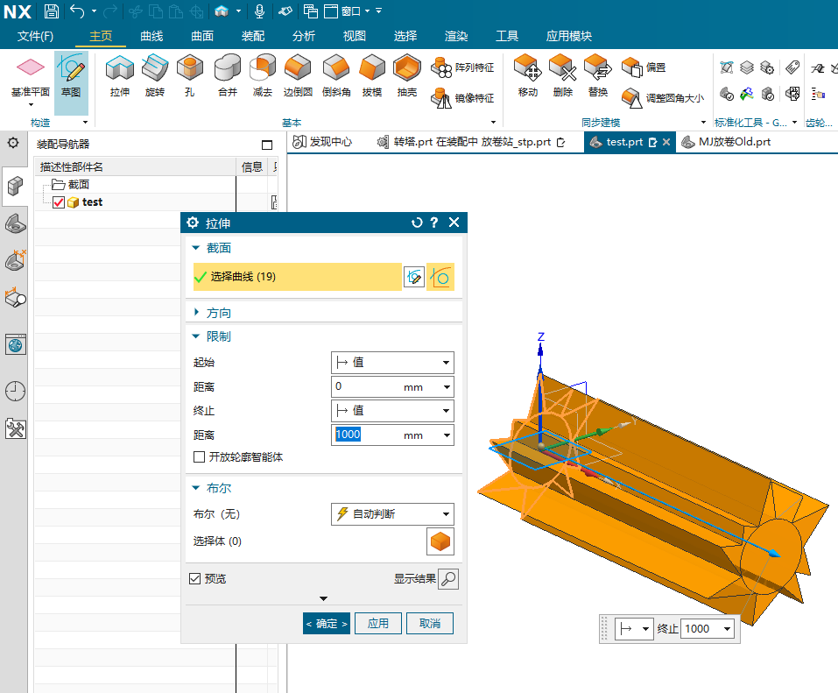The height and width of the screenshot is (693, 838).
Task: Select the Move Face (移动) tool
Action: tap(528, 76)
